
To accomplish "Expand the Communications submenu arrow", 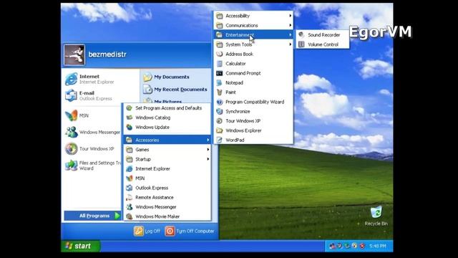I will [x=290, y=26].
